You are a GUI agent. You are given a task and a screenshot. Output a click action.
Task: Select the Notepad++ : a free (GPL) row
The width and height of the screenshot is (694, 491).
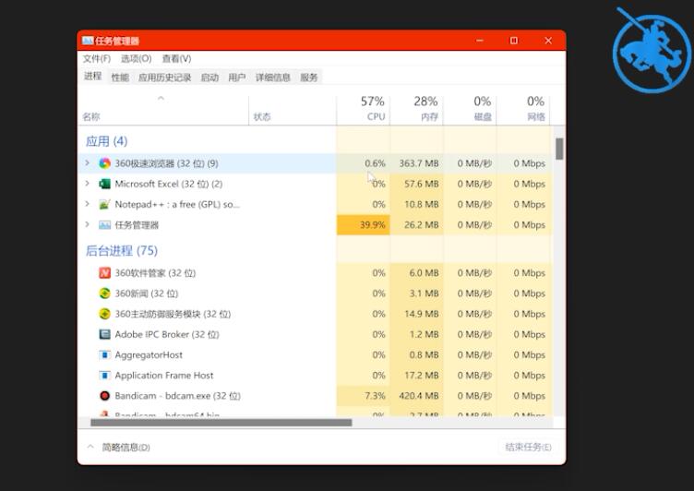tap(315, 204)
